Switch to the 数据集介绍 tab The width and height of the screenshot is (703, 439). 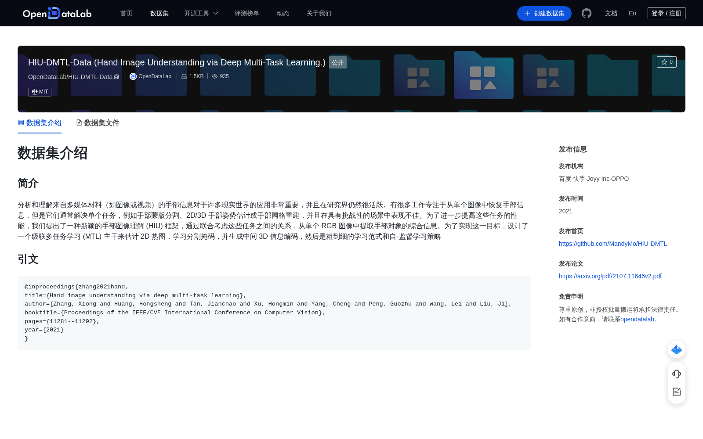tap(40, 123)
